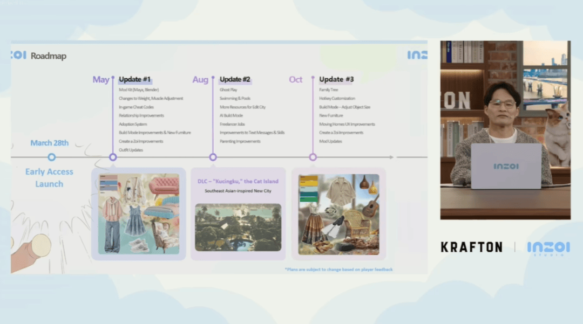This screenshot has height=324, width=583.
Task: Open the Oct update collage with the guitar
Action: tap(338, 214)
